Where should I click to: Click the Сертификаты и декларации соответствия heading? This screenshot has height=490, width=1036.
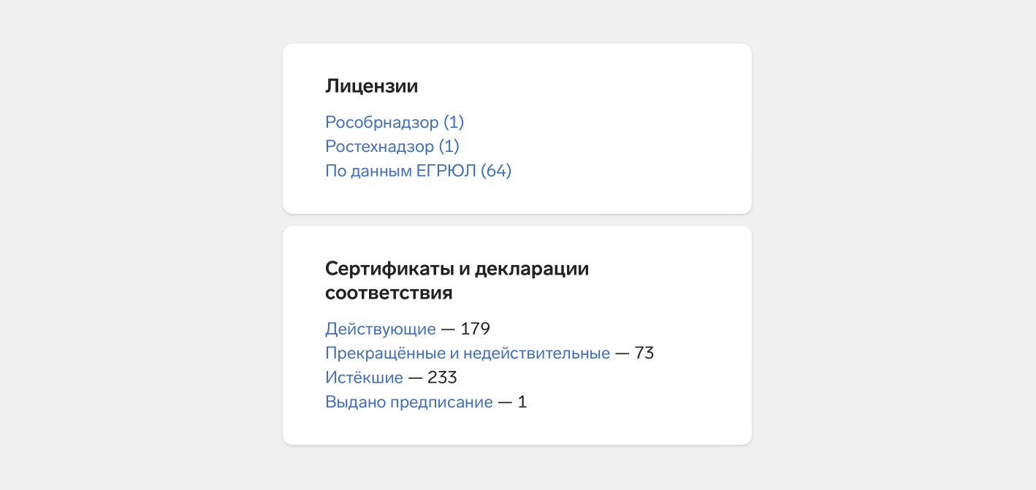point(457,280)
